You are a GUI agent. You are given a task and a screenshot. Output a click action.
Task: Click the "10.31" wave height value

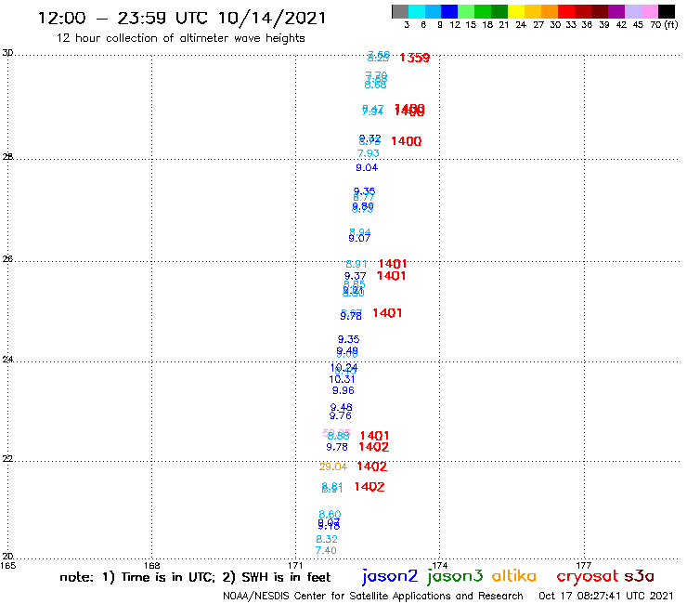[342, 379]
